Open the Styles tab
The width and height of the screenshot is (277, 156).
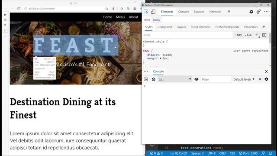click(x=148, y=27)
